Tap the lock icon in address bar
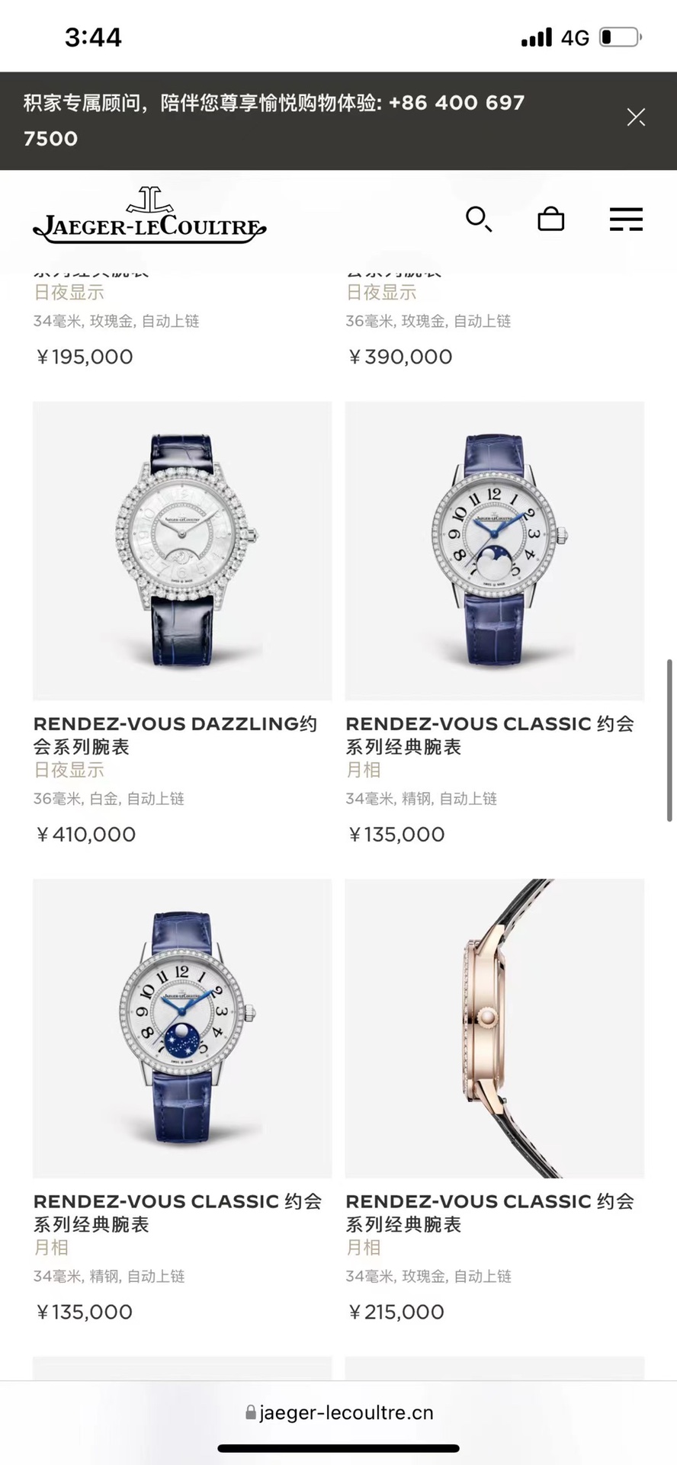This screenshot has height=1465, width=677. point(251,1412)
